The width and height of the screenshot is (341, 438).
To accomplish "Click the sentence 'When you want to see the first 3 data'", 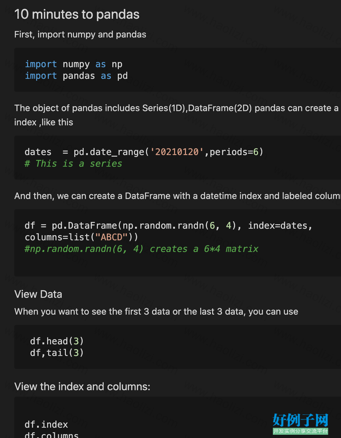I will point(156,312).
